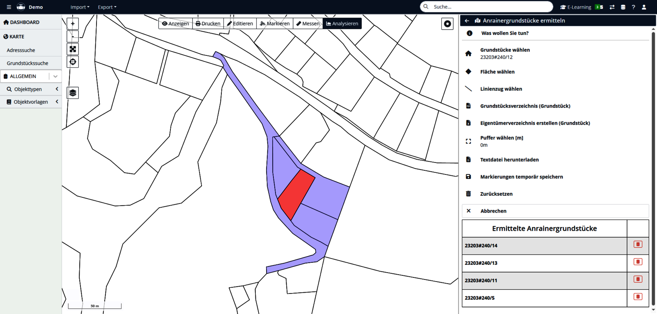The width and height of the screenshot is (657, 314).
Task: Delete parcel 23203#240/14 from list
Action: [x=638, y=245]
